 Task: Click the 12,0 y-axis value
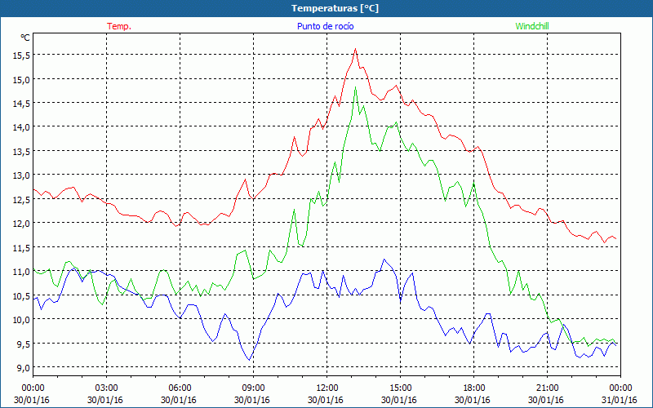[x=20, y=223]
